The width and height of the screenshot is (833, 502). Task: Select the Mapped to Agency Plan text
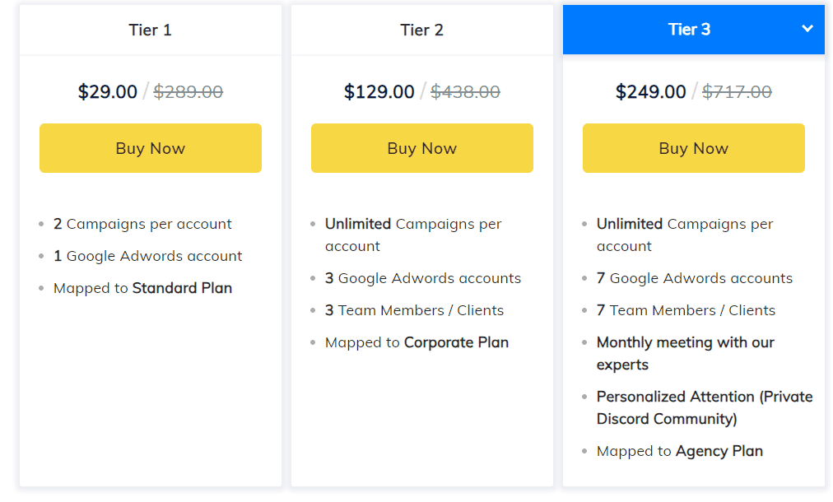point(679,451)
